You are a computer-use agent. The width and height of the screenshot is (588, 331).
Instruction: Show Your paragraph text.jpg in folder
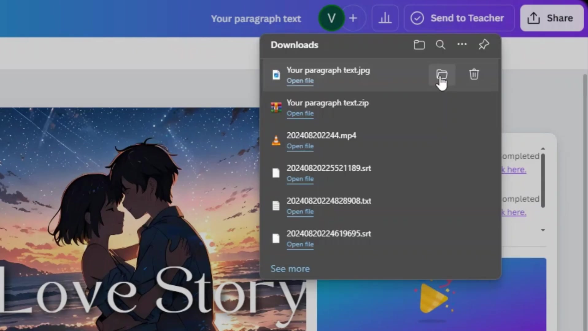[x=442, y=74]
